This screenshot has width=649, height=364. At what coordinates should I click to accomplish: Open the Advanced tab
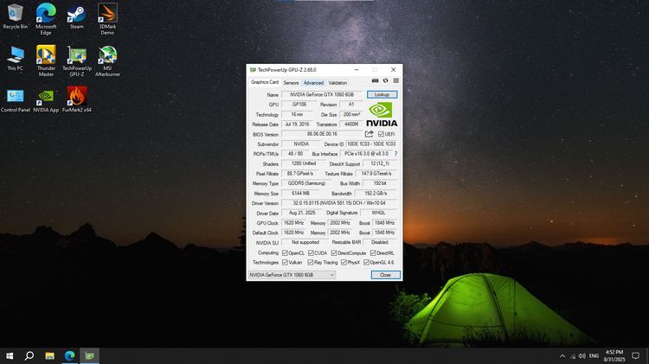point(313,83)
